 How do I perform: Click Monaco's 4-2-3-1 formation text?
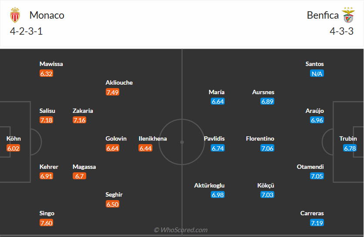pyautogui.click(x=26, y=31)
